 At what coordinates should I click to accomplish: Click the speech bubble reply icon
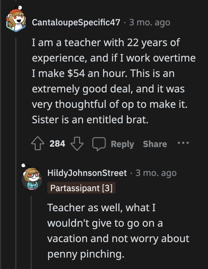(x=98, y=144)
